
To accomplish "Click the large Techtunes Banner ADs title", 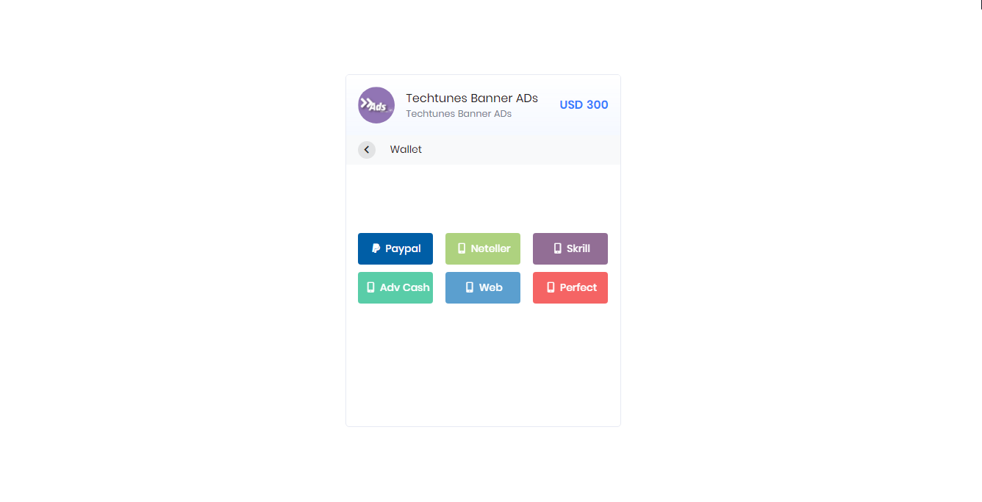I will coord(472,98).
